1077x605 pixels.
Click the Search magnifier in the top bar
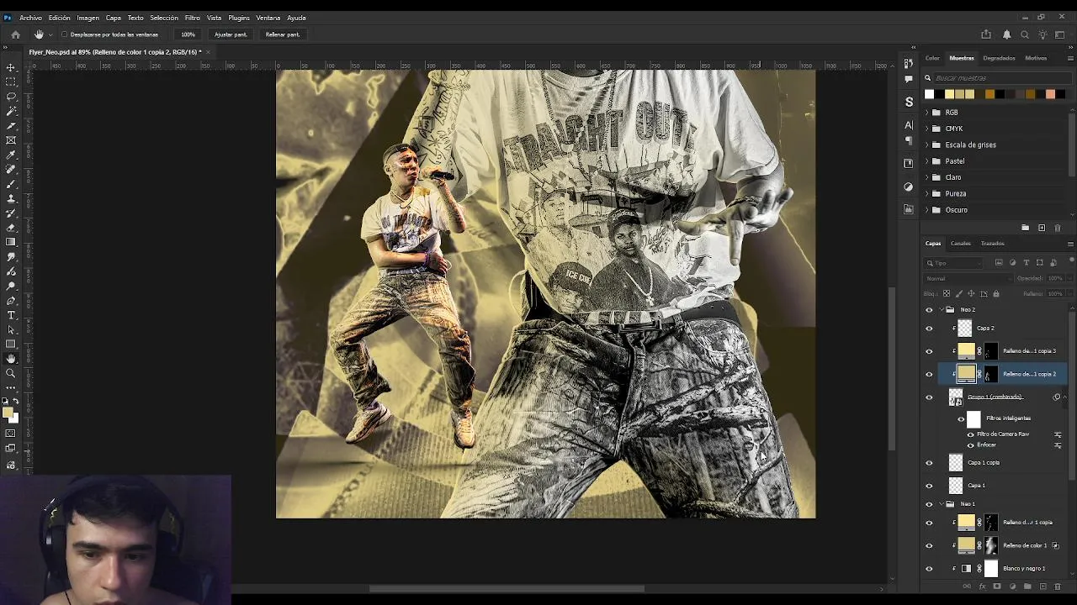pos(1024,34)
